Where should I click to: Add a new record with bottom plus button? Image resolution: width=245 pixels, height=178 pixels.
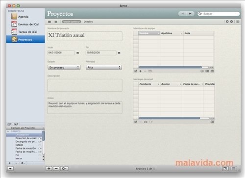(x=49, y=168)
